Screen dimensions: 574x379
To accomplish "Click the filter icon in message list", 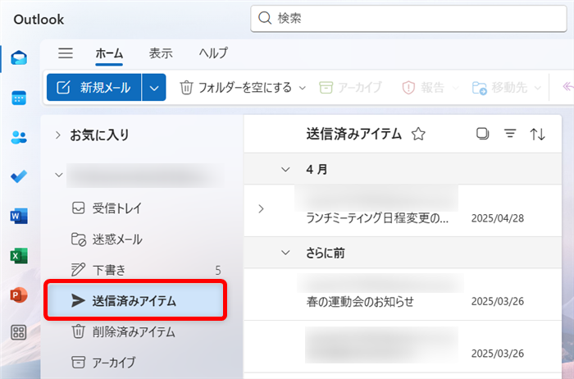I will coord(510,135).
